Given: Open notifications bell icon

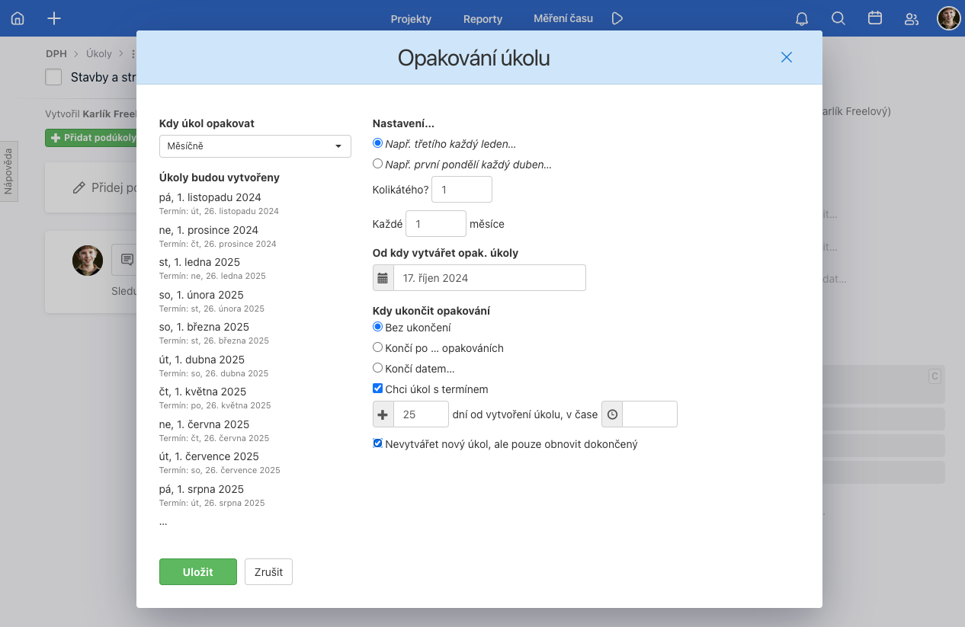Looking at the screenshot, I should (801, 19).
